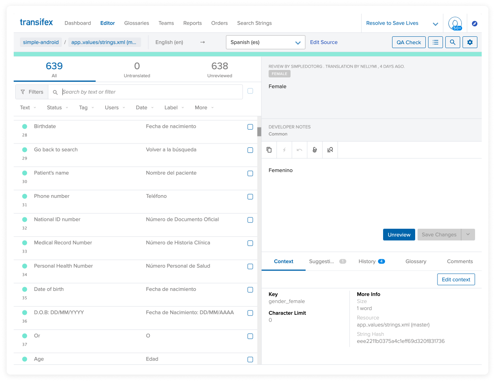The height and width of the screenshot is (382, 495).
Task: Expand the Tag filter dropdown
Action: [86, 108]
